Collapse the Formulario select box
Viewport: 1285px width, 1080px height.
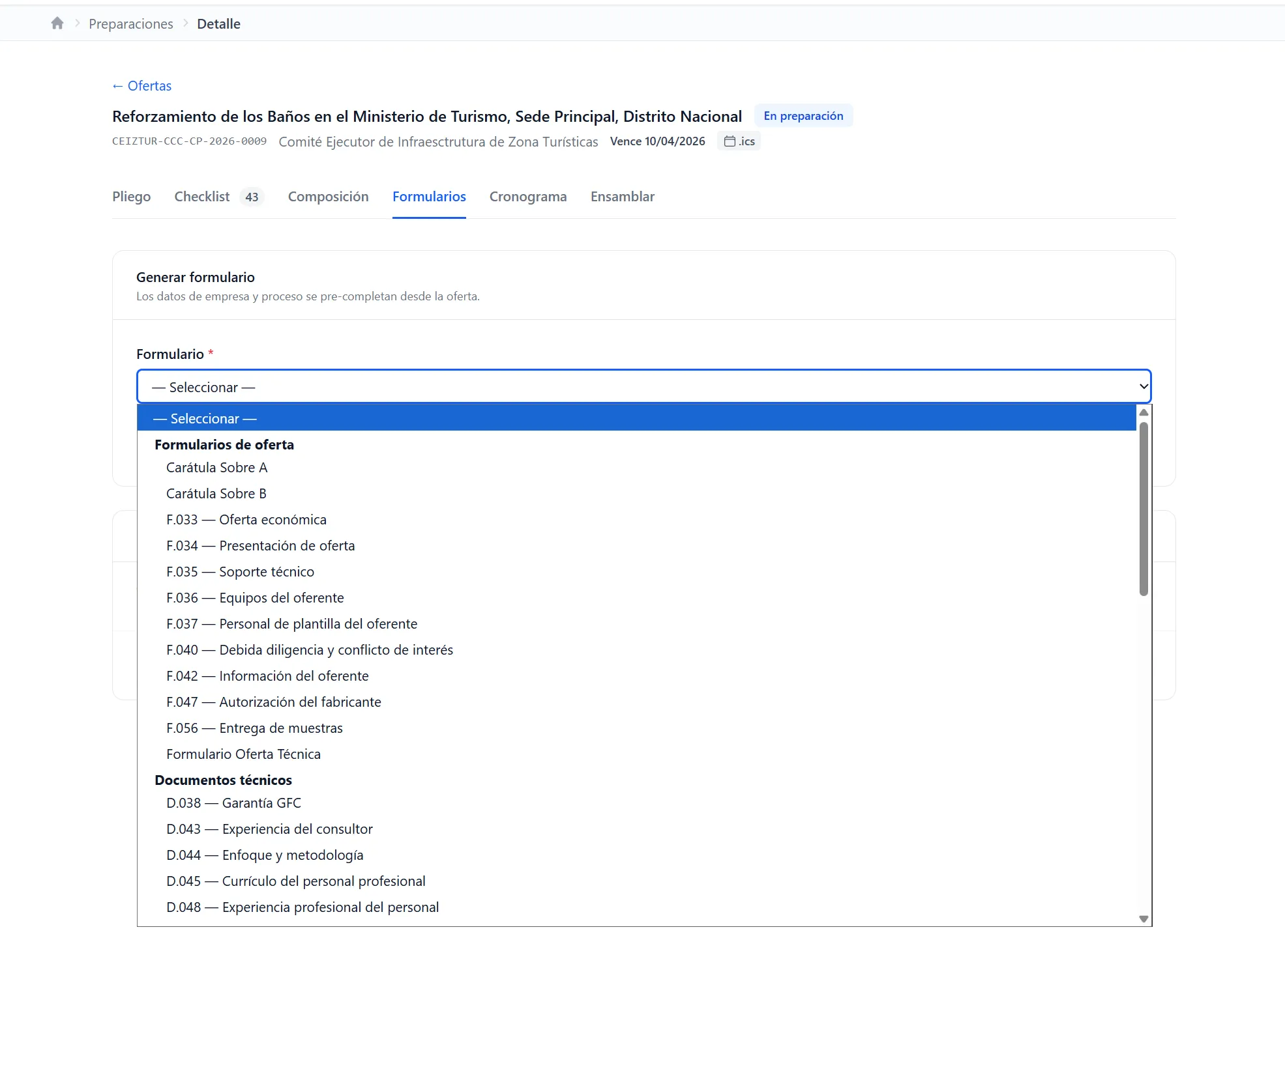[x=643, y=387]
